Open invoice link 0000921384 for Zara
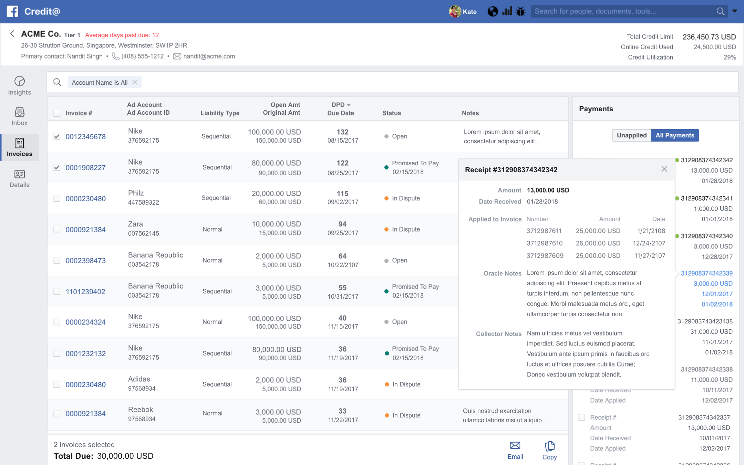 point(85,229)
